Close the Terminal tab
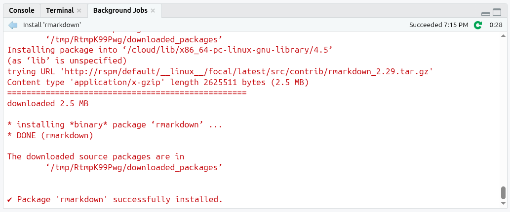510x212 pixels. (x=78, y=10)
